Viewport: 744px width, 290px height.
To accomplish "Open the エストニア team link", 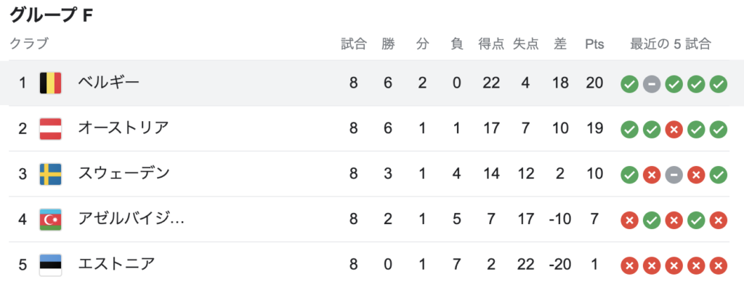I will click(116, 265).
